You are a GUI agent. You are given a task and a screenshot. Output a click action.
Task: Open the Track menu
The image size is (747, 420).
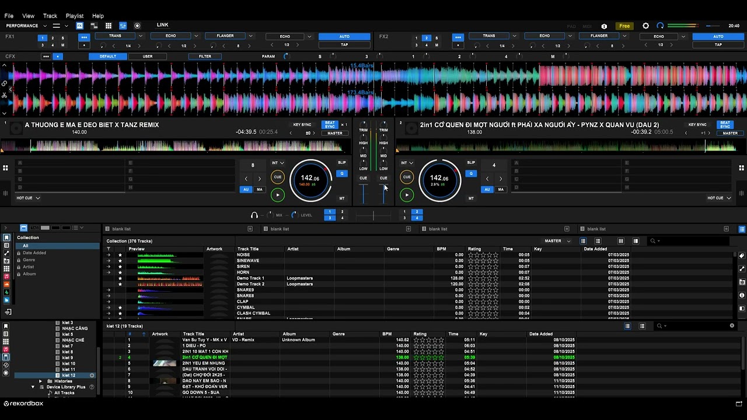(50, 16)
